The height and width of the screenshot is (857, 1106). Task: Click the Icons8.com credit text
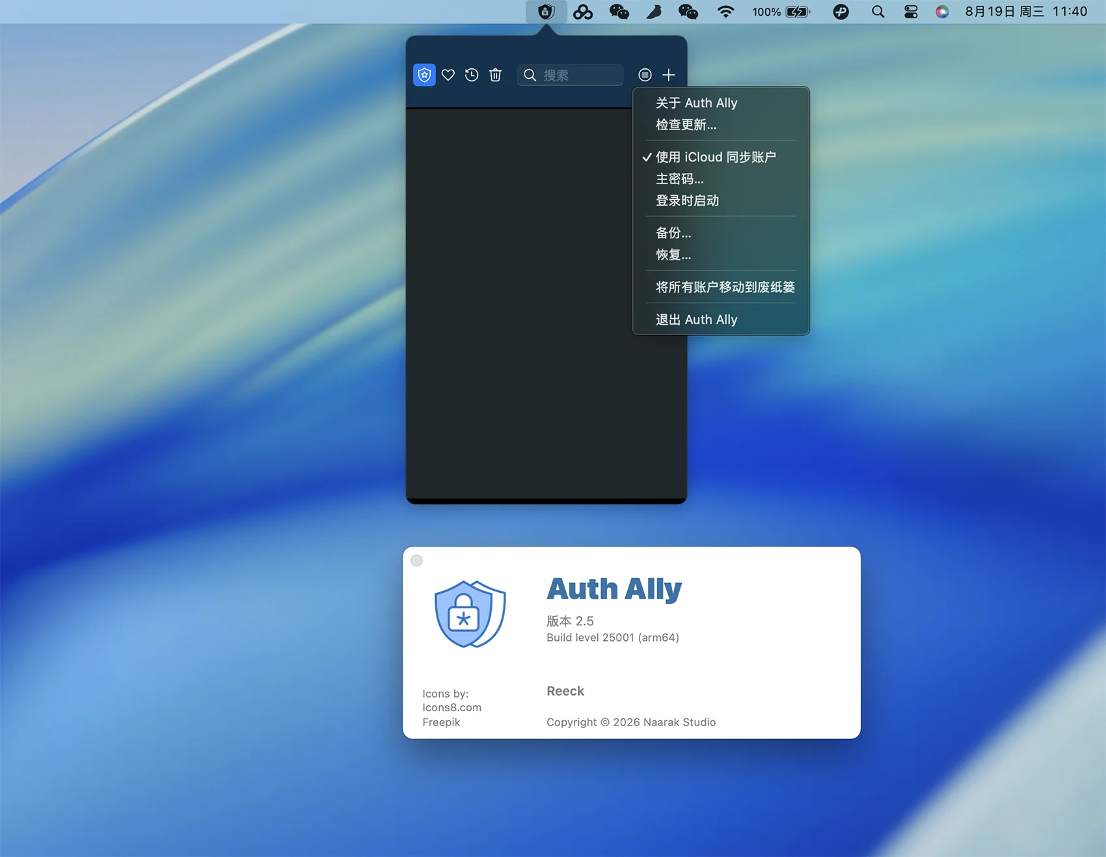tap(452, 707)
